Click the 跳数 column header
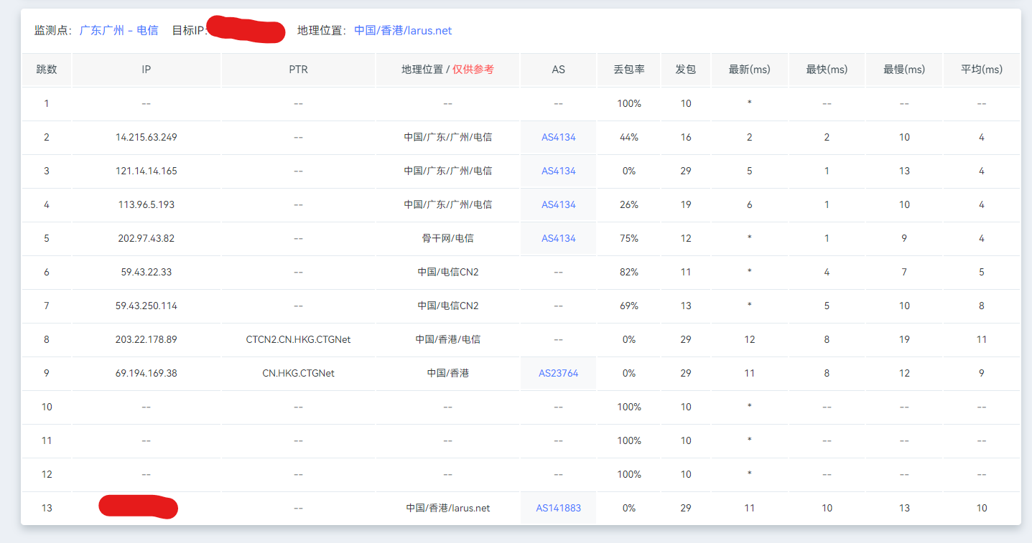 tap(47, 70)
